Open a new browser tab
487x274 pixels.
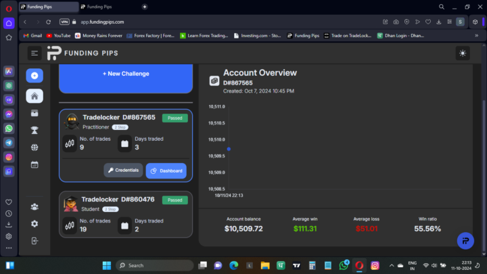145,7
